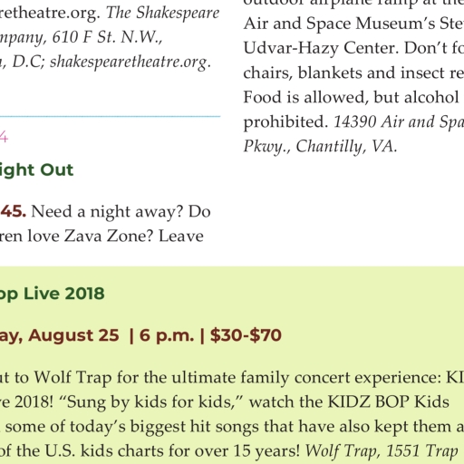This screenshot has width=464, height=464.
Task: Click 'Food is allowed' sentence start
Action: point(306,97)
